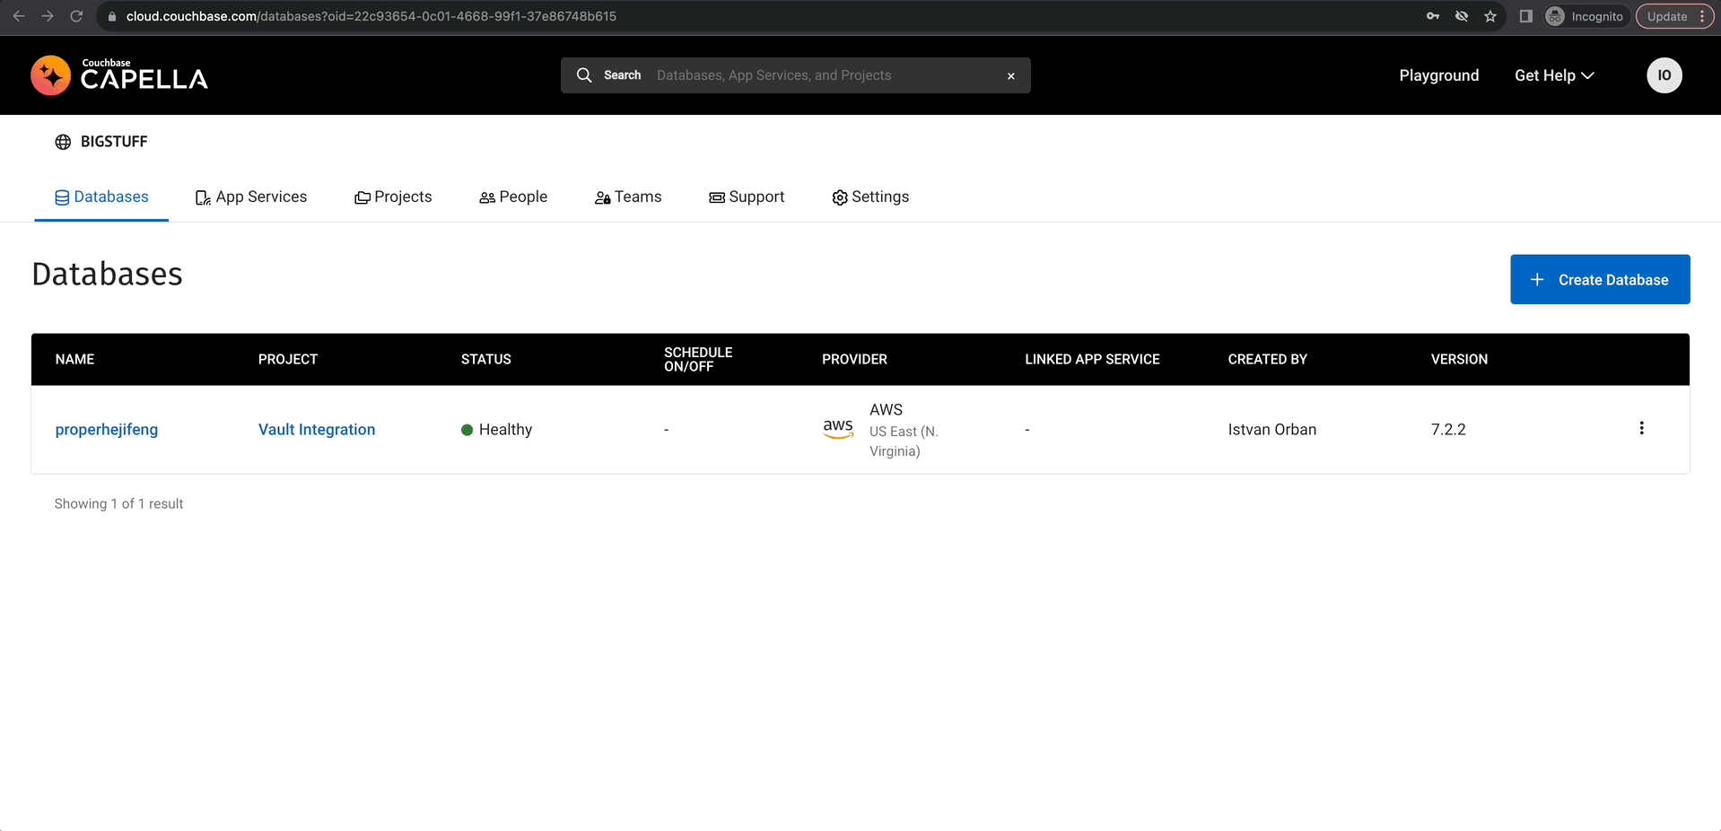The width and height of the screenshot is (1721, 831).
Task: Click the SCHEDULE ON/OFF column header
Action: point(698,359)
